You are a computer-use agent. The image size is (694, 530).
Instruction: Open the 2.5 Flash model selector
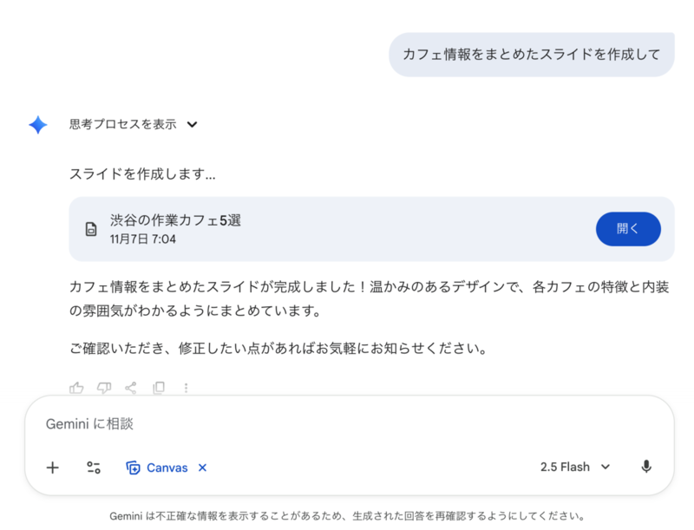tap(574, 467)
